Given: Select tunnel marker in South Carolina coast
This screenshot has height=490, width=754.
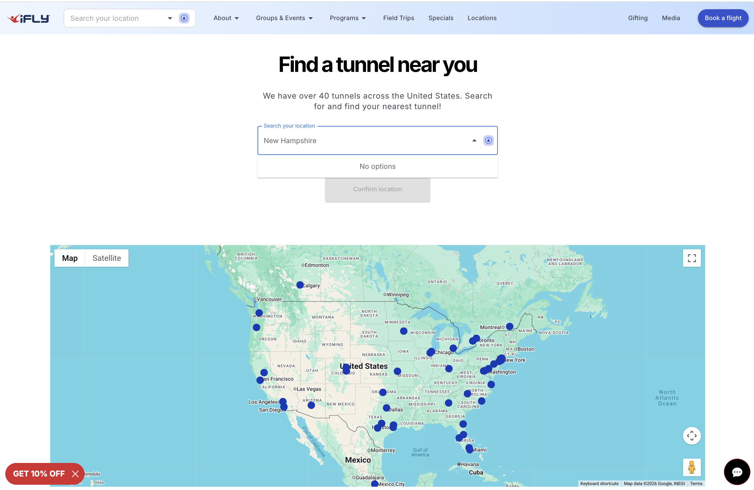Looking at the screenshot, I should 482,401.
